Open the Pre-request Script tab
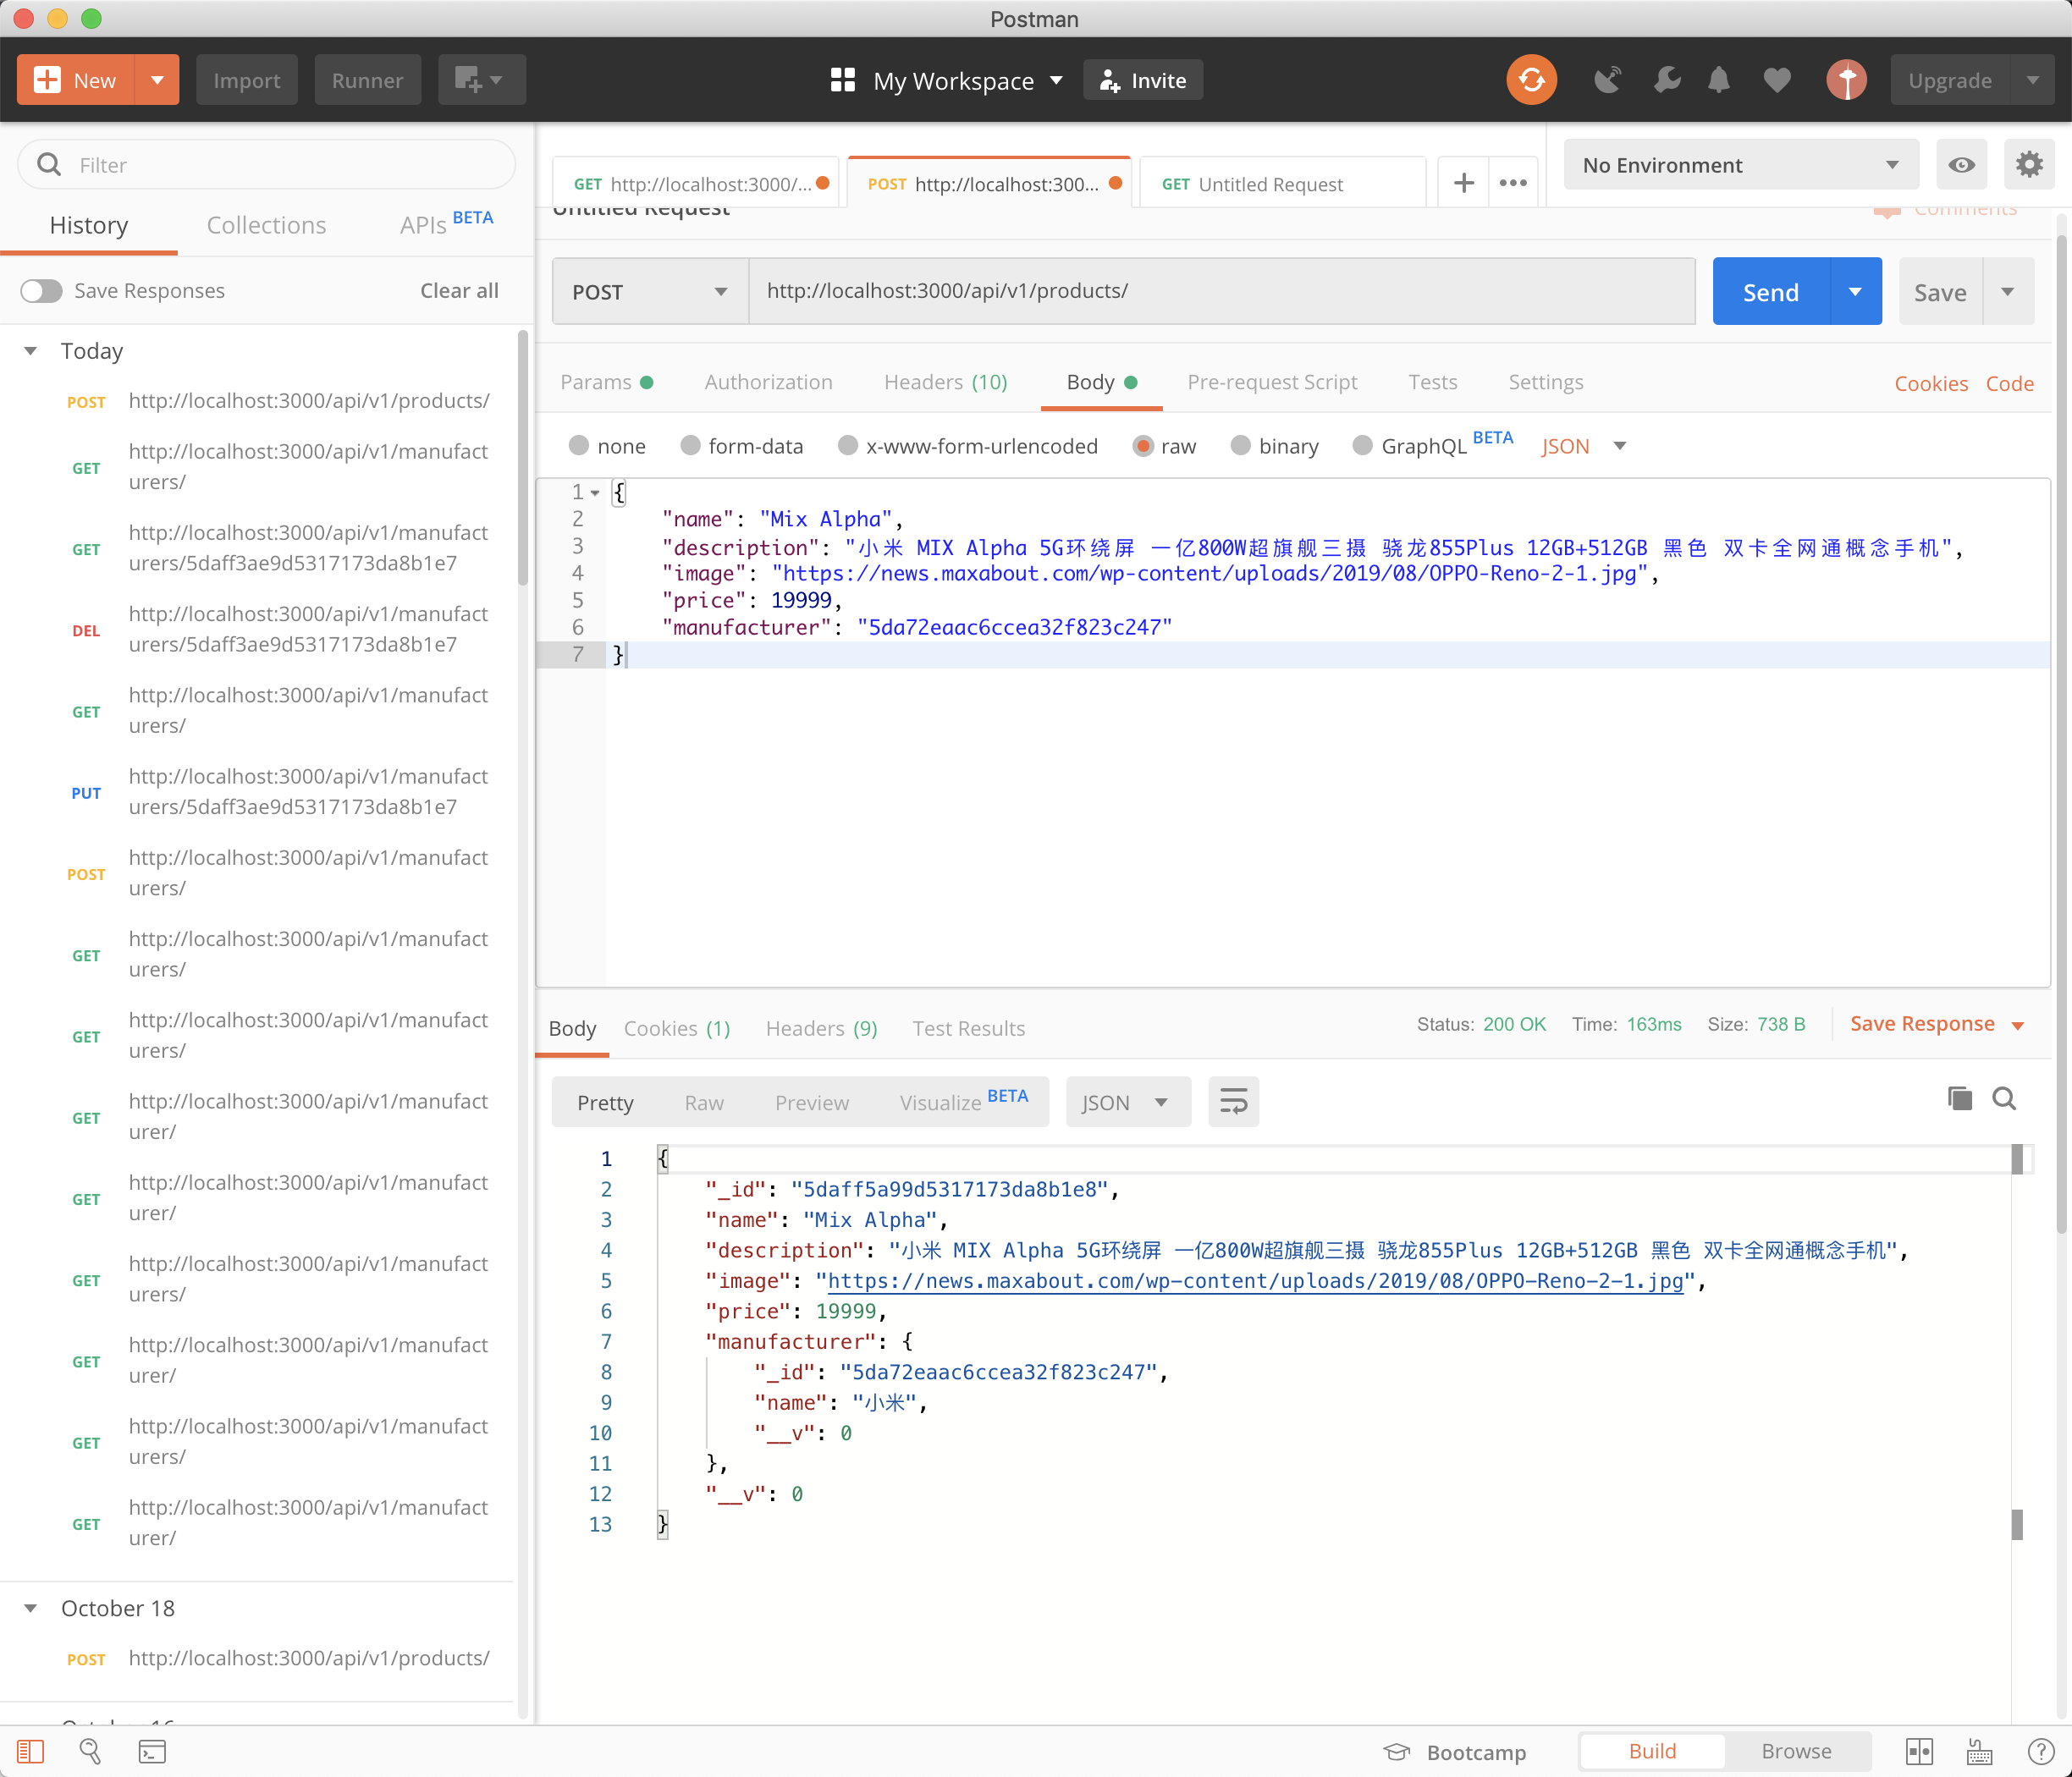This screenshot has height=1777, width=2072. (x=1271, y=382)
